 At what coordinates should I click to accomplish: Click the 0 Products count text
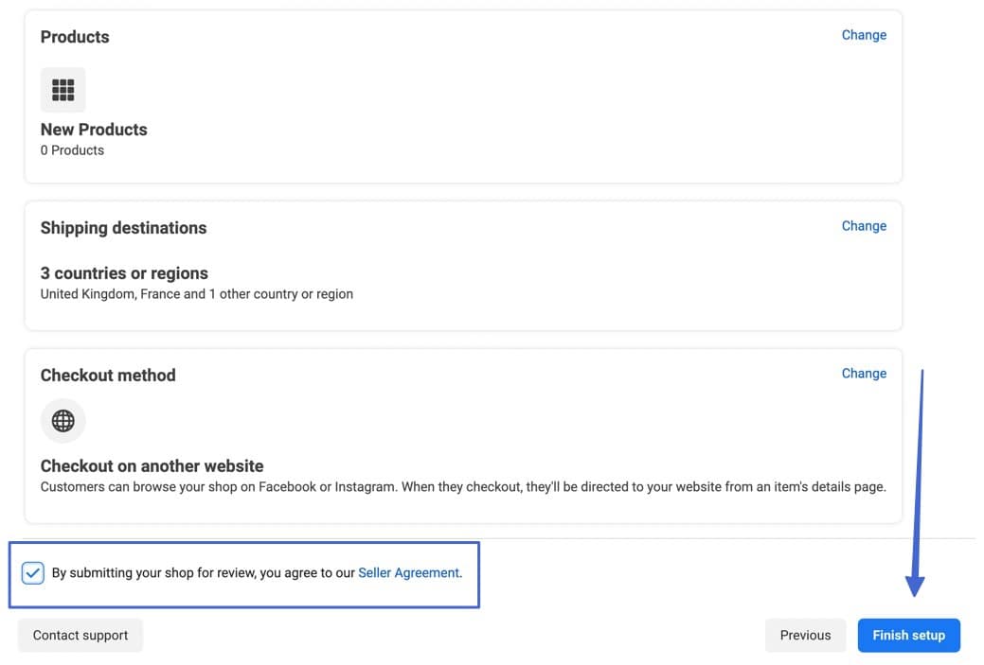72,150
